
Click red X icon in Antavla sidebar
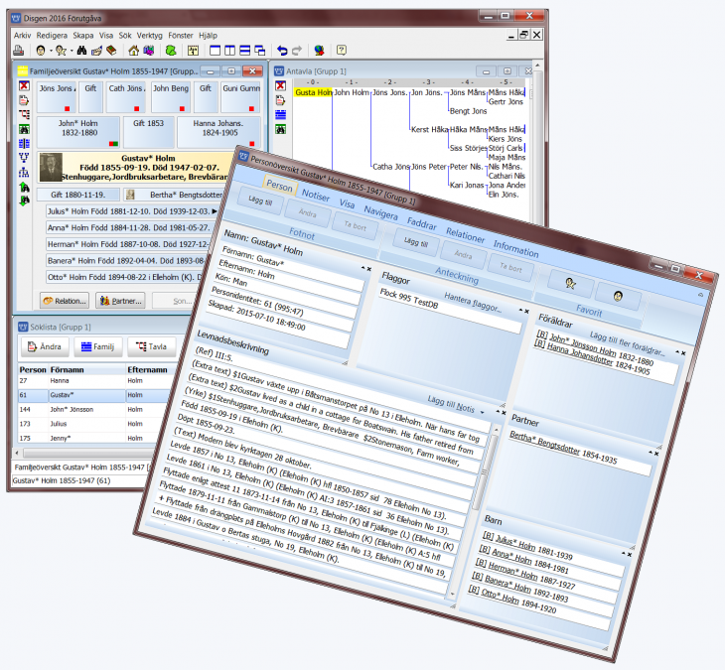click(x=281, y=86)
